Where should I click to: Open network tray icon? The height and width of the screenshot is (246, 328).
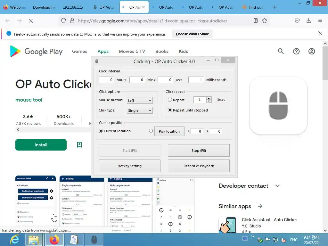click(x=275, y=240)
